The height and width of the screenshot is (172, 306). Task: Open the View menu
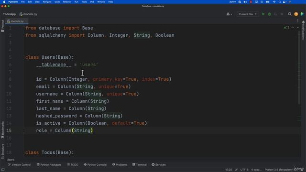[x=37, y=2]
